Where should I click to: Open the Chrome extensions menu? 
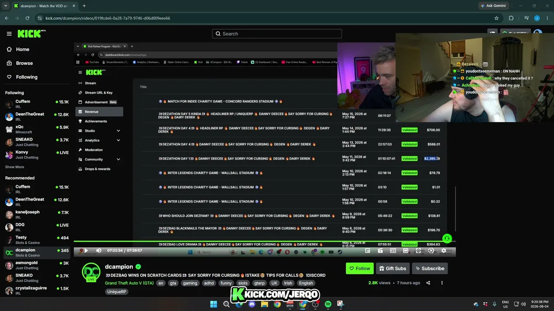pos(511,18)
